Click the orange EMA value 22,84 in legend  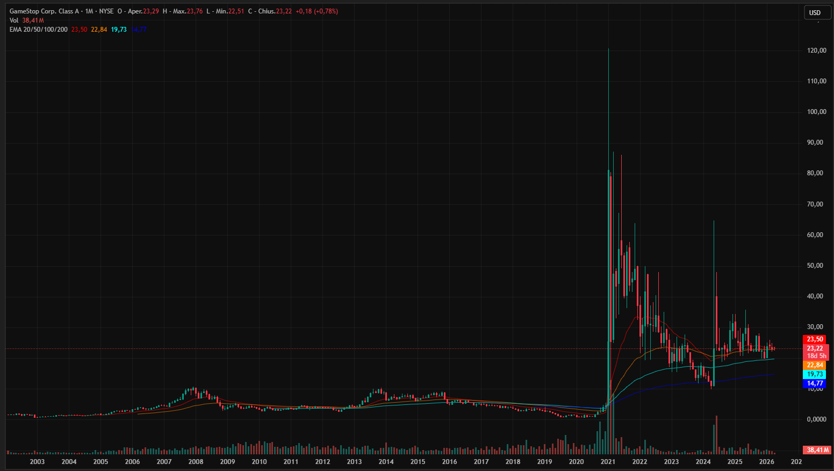[x=99, y=30]
